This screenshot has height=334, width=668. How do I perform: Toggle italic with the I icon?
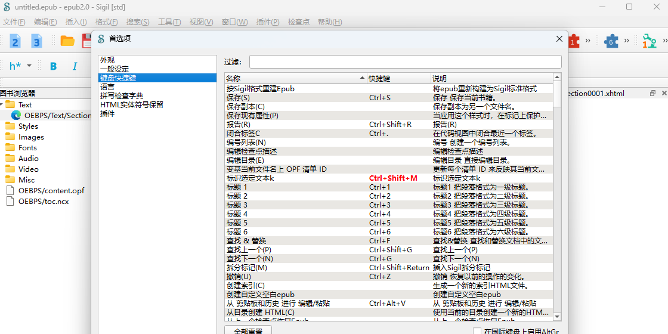(x=75, y=66)
